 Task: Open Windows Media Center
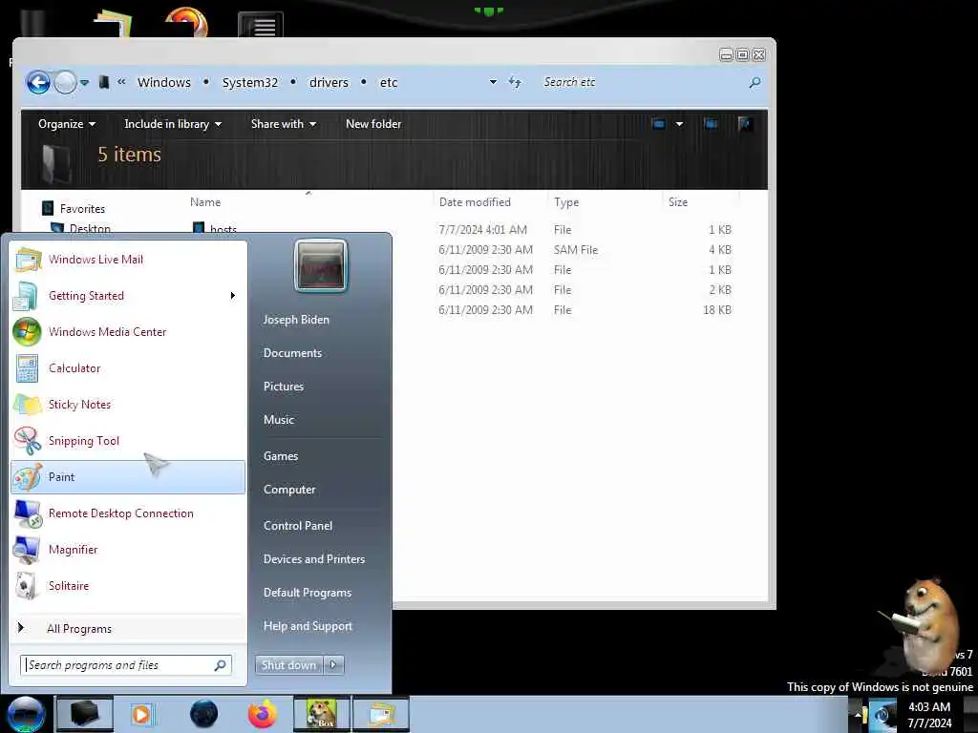(x=128, y=331)
